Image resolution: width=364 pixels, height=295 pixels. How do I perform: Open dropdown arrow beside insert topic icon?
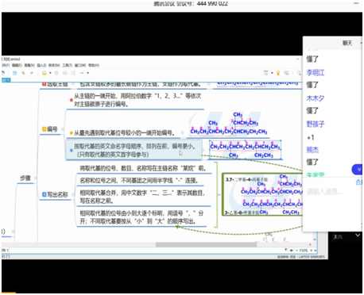click(50, 73)
